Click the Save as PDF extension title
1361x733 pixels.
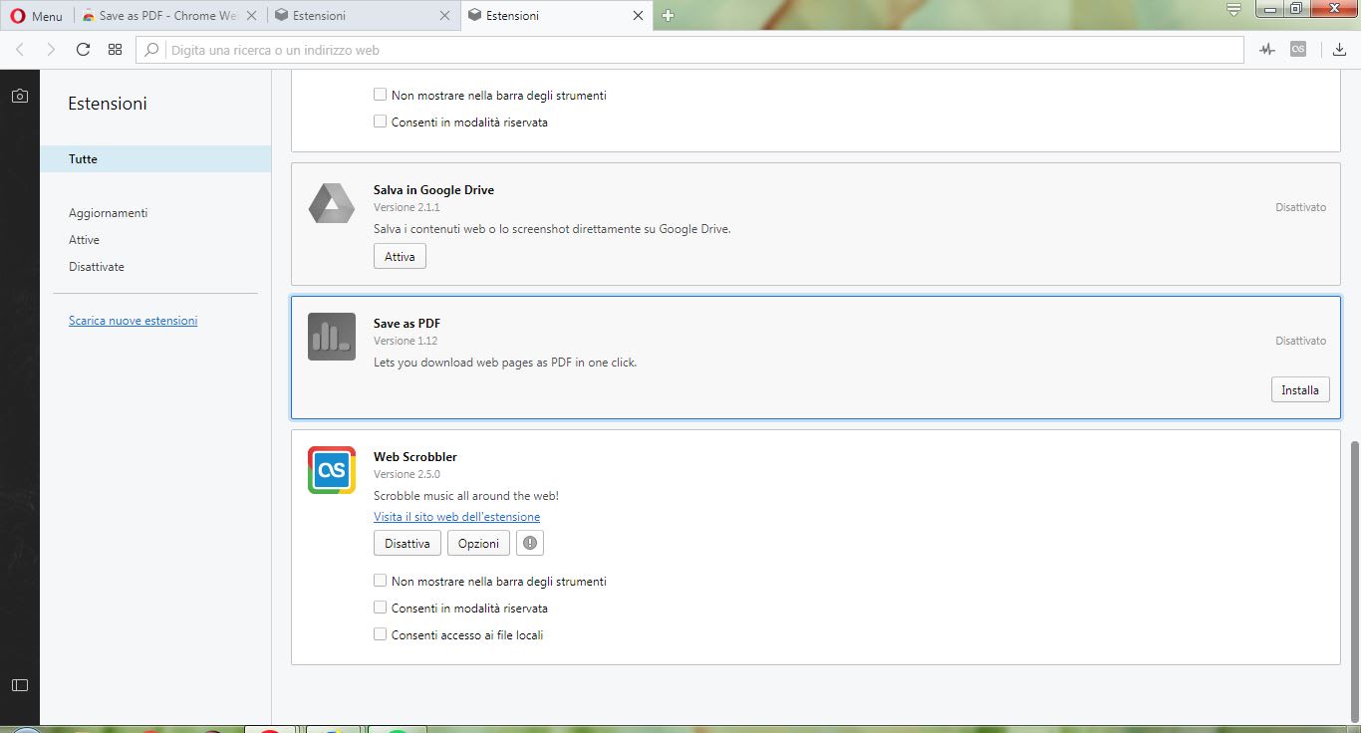[407, 324]
